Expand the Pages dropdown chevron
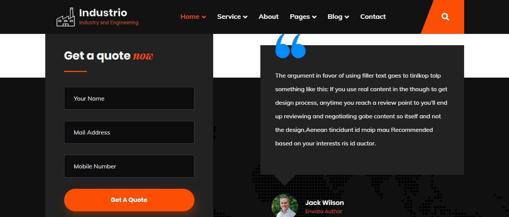509x217 pixels. click(314, 17)
